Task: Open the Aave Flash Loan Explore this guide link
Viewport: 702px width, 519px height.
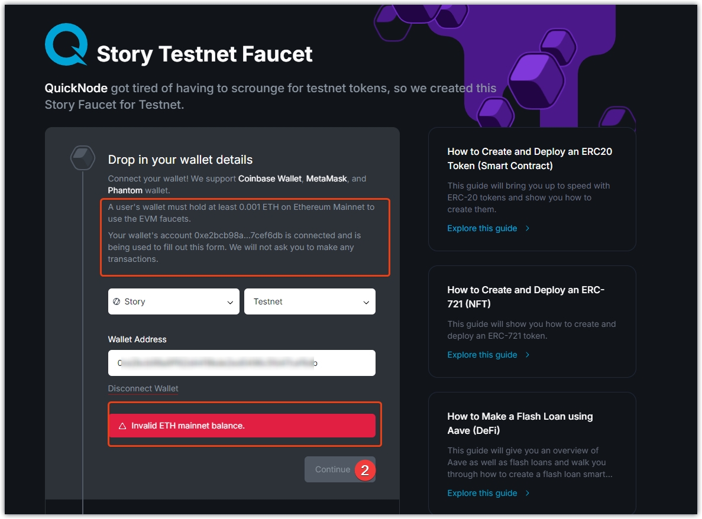Action: pos(482,493)
